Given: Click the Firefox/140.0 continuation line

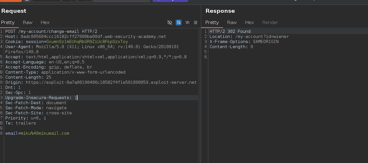Looking at the screenshot, I should click(x=22, y=52).
